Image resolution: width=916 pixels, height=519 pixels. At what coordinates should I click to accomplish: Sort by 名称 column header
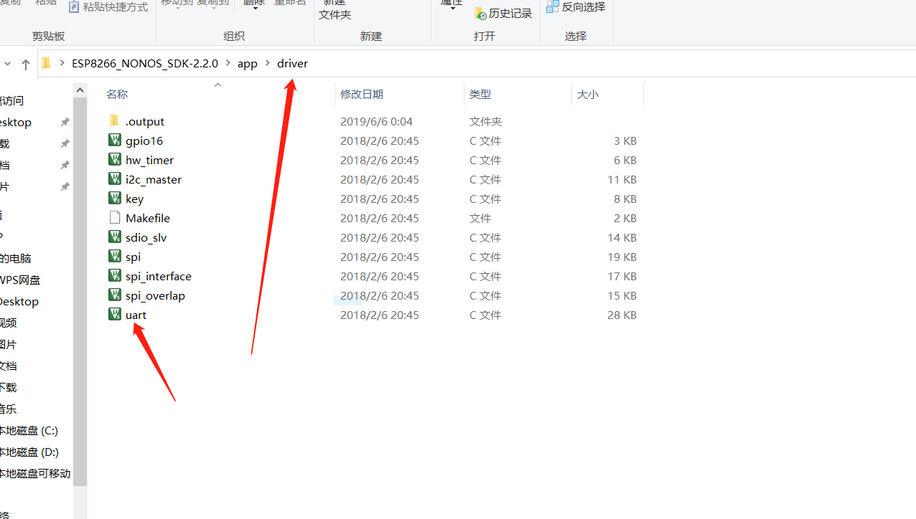coord(117,94)
